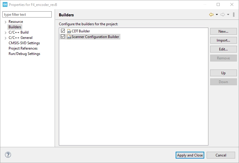
Task: Click the New... button
Action: point(224,31)
